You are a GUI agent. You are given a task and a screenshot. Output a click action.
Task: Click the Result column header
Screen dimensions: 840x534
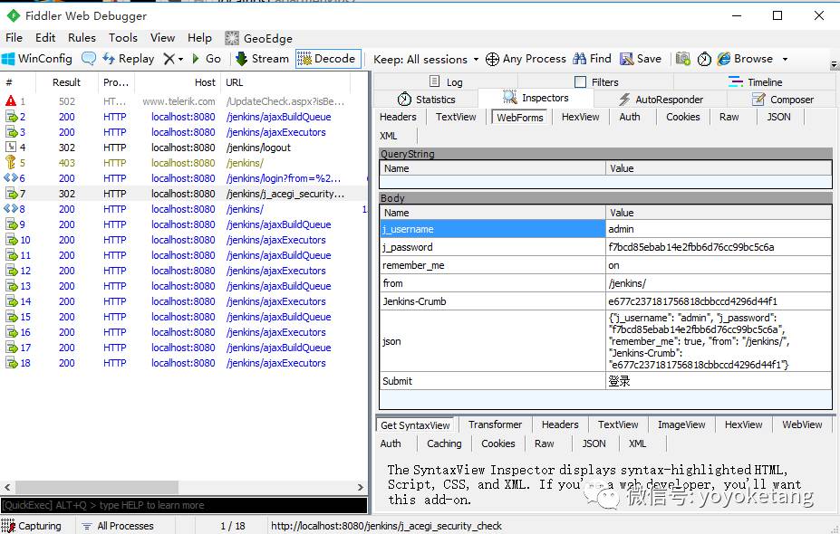point(66,82)
